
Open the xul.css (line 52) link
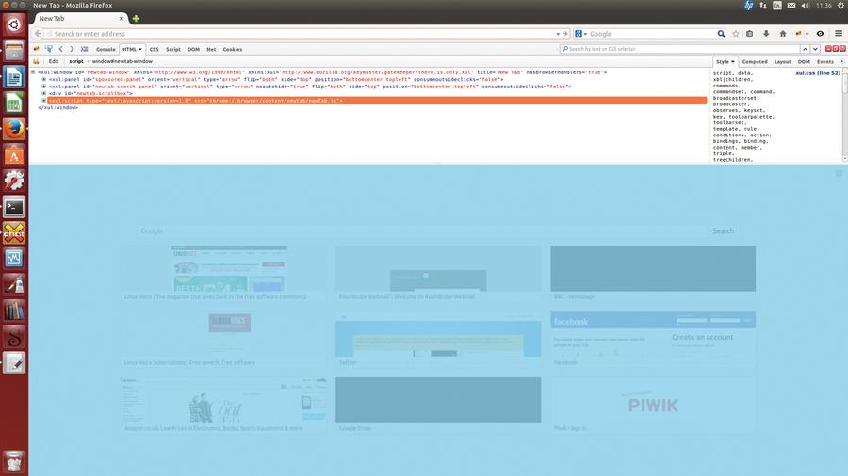[x=818, y=73]
